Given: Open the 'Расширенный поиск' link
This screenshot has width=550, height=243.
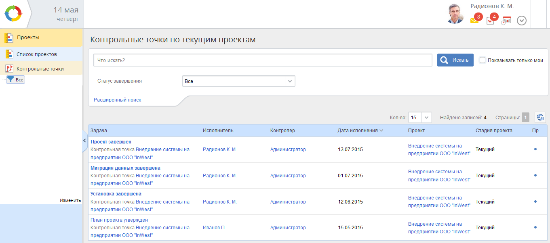Looking at the screenshot, I should [117, 100].
